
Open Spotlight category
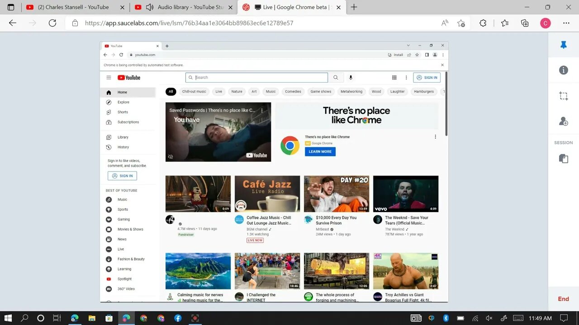128,279
